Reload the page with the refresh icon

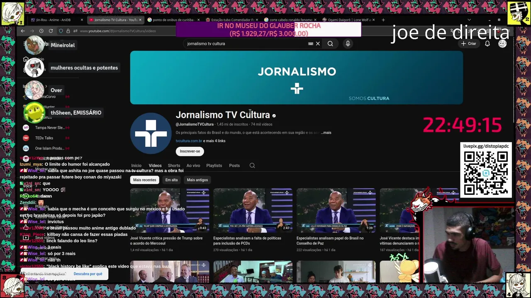coord(51,31)
